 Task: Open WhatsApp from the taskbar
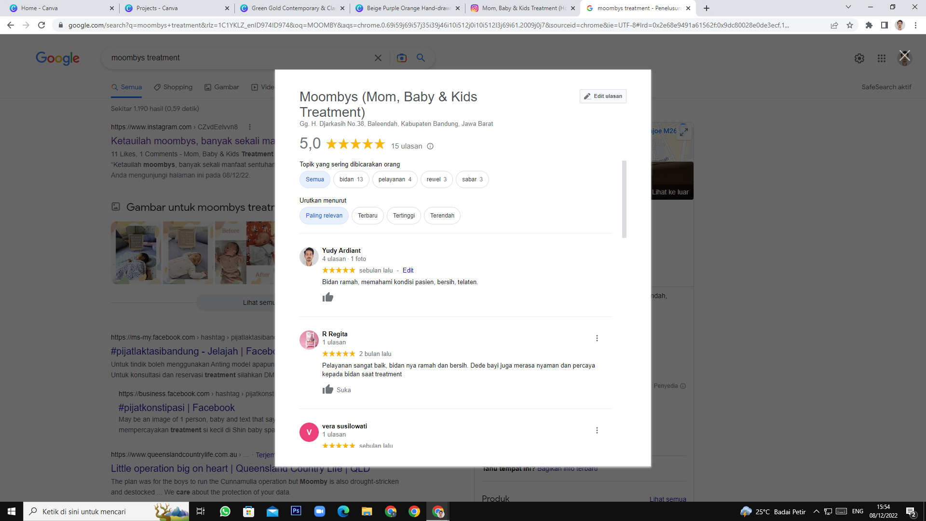click(x=225, y=511)
